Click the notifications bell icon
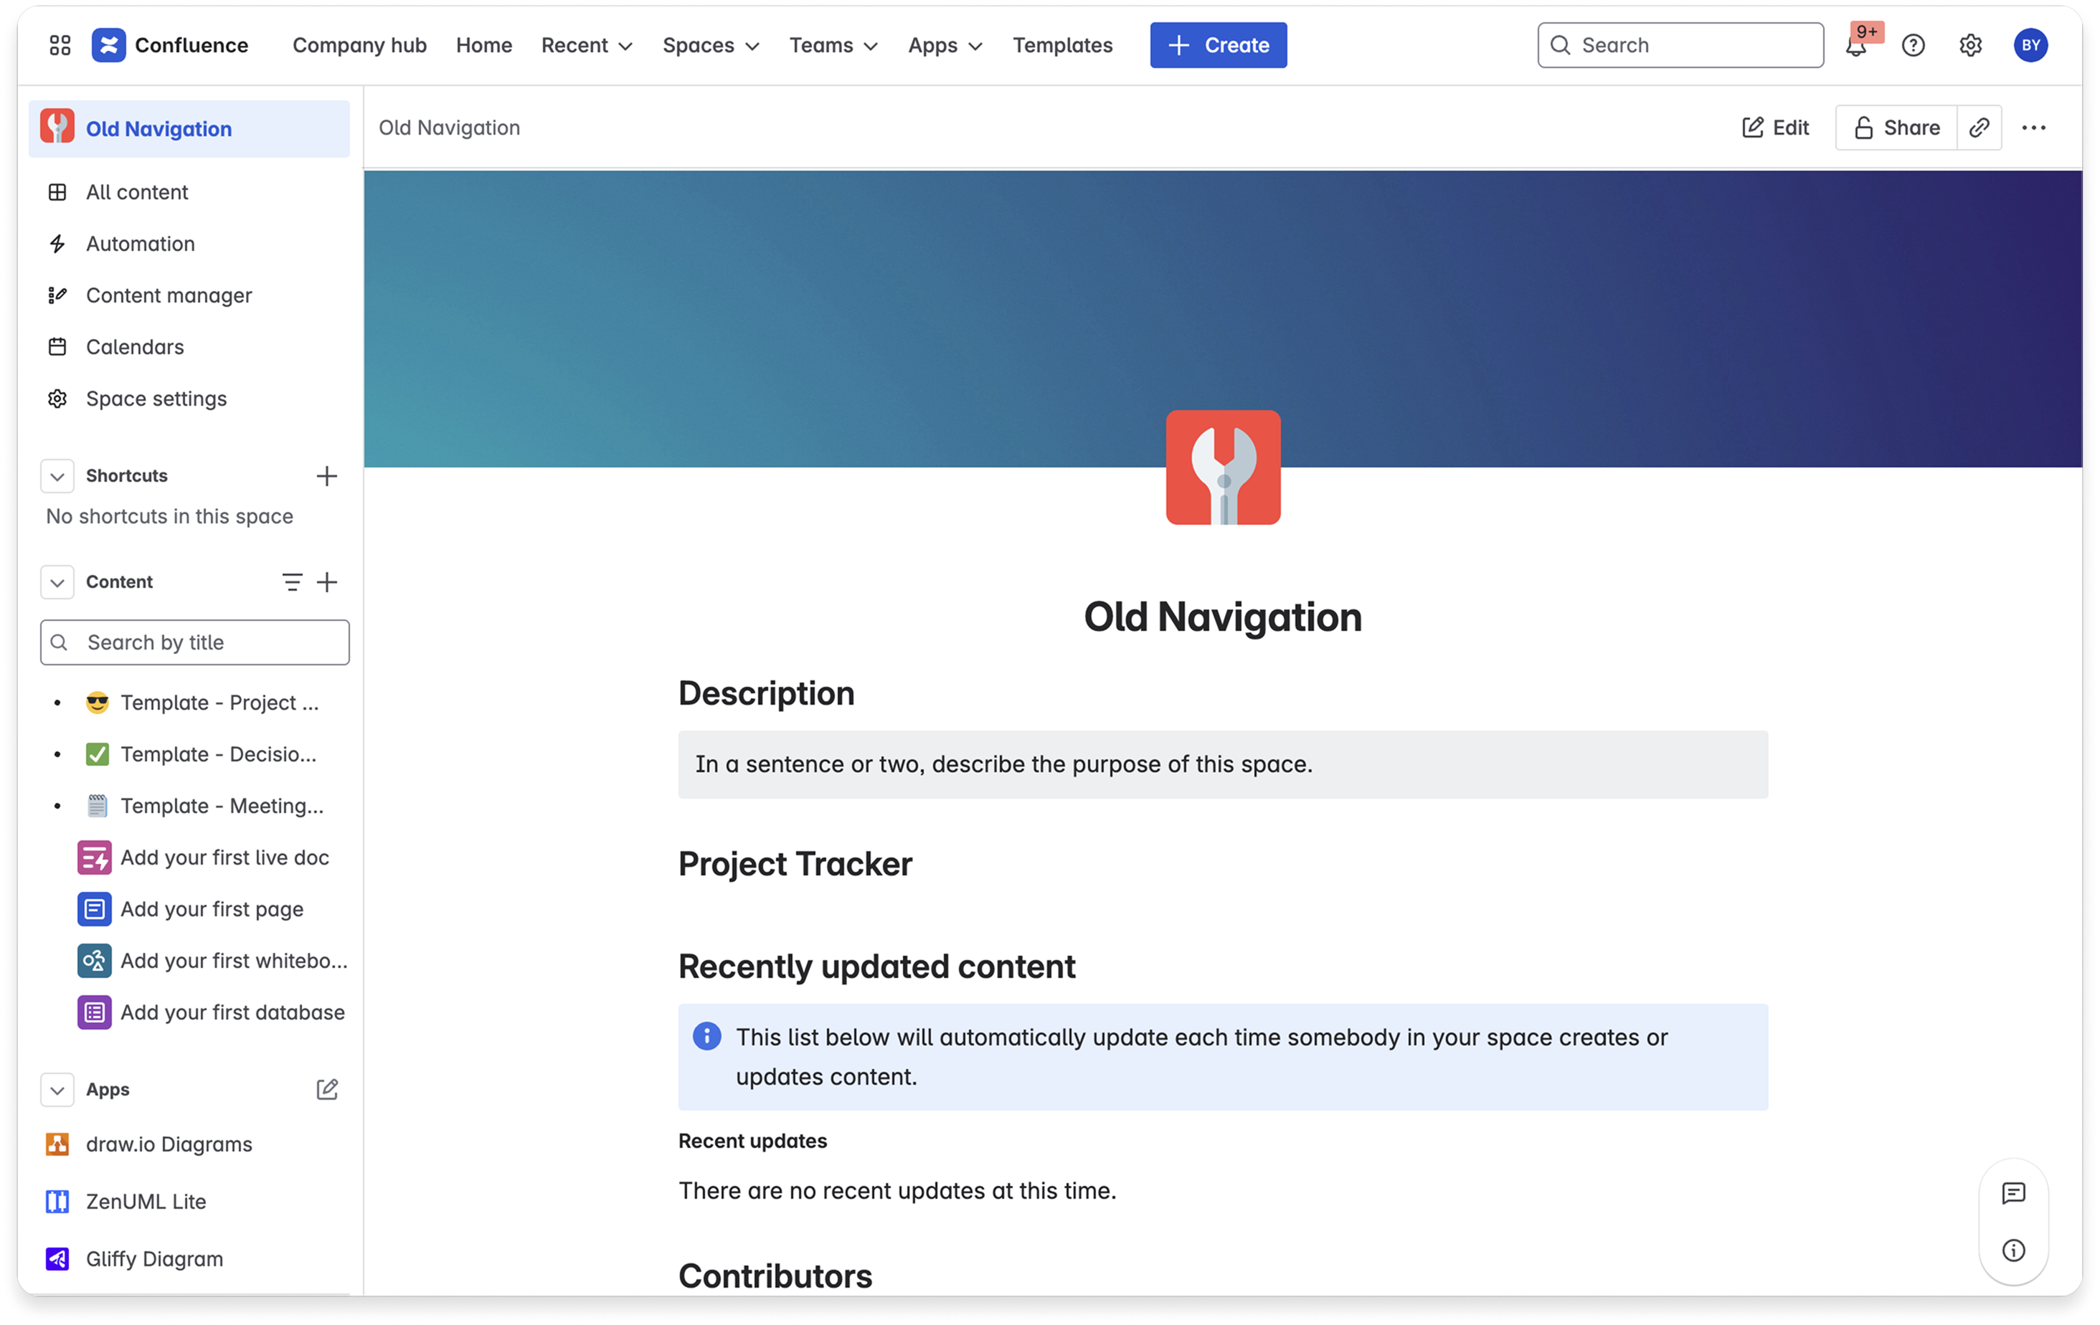The width and height of the screenshot is (2100, 1325). pyautogui.click(x=1855, y=46)
